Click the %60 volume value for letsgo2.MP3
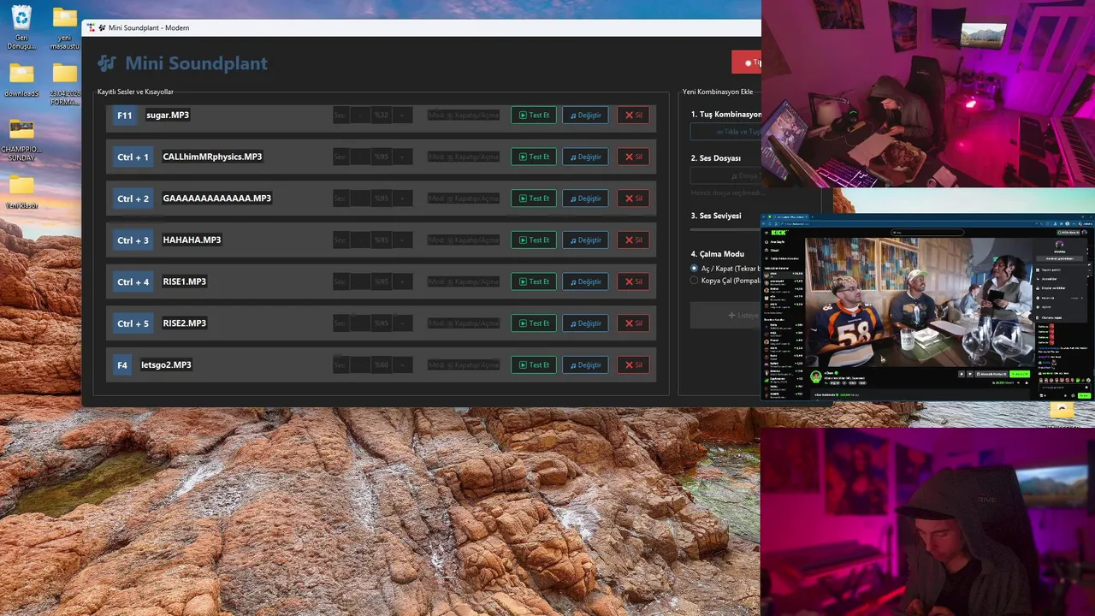 coord(382,364)
